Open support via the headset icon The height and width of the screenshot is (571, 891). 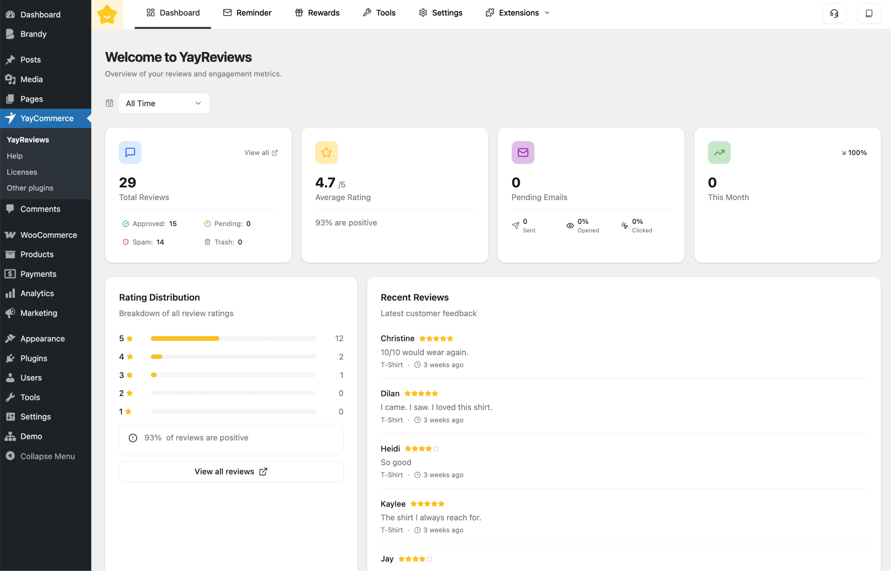pyautogui.click(x=834, y=13)
